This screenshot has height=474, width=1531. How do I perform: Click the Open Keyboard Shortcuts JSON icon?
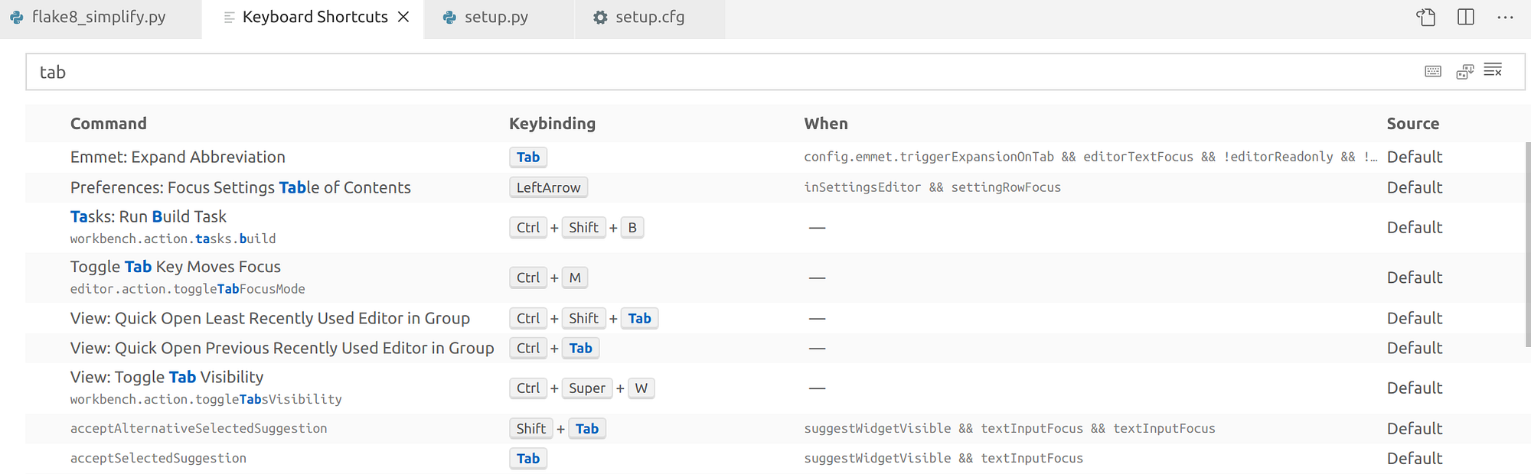(x=1426, y=17)
